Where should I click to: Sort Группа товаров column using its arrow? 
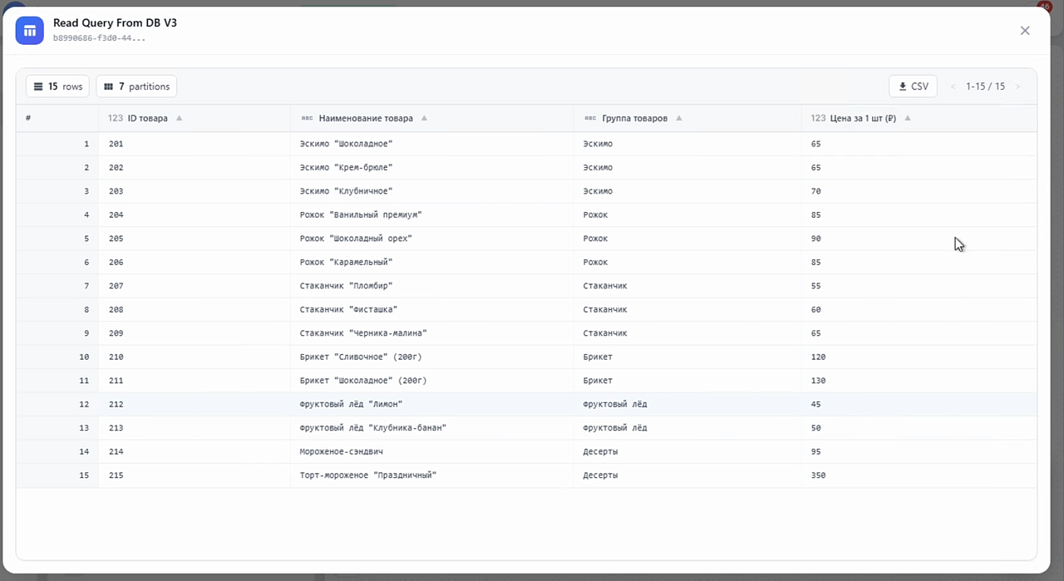click(x=678, y=118)
